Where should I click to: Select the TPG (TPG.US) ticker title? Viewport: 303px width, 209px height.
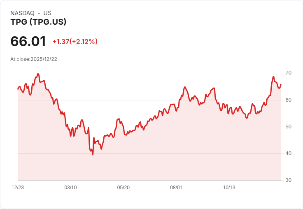(38, 22)
